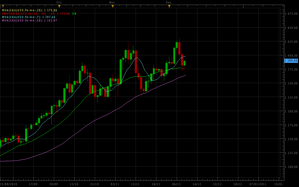Image resolution: width=299 pixels, height=187 pixels.
Task: Select the cyan MVA 7 indicator label
Action: pyautogui.click(x=28, y=17)
